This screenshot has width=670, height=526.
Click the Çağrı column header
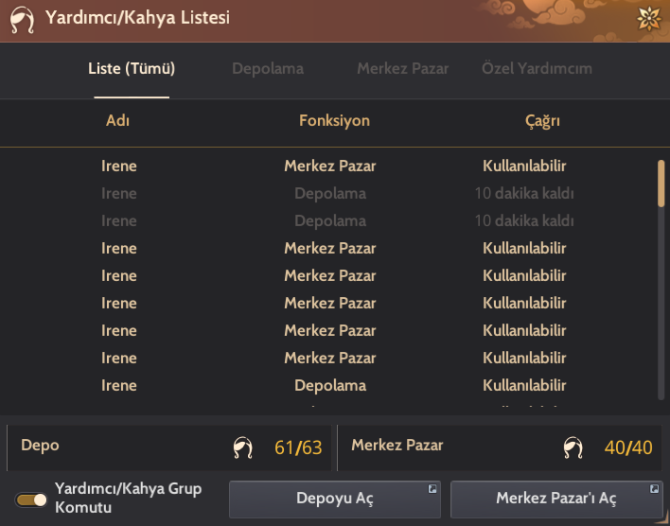tap(542, 121)
